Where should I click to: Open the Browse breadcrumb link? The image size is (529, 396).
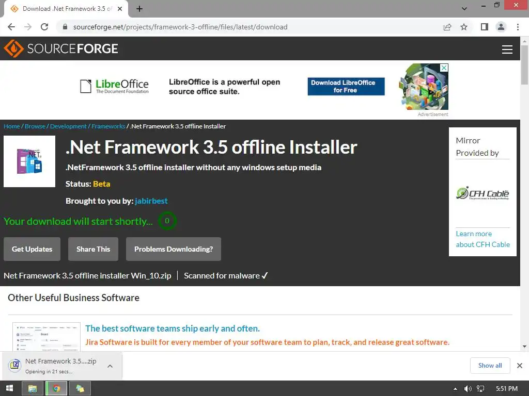[x=35, y=126]
